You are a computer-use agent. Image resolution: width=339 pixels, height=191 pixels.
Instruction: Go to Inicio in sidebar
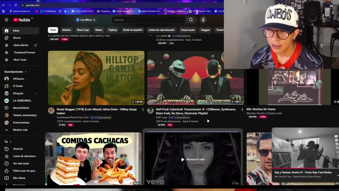click(x=21, y=31)
